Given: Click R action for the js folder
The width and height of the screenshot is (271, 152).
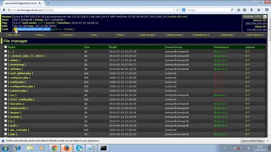Looking at the screenshot, I should click(x=246, y=121).
